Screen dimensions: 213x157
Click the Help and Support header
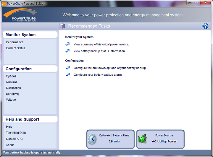(30, 119)
